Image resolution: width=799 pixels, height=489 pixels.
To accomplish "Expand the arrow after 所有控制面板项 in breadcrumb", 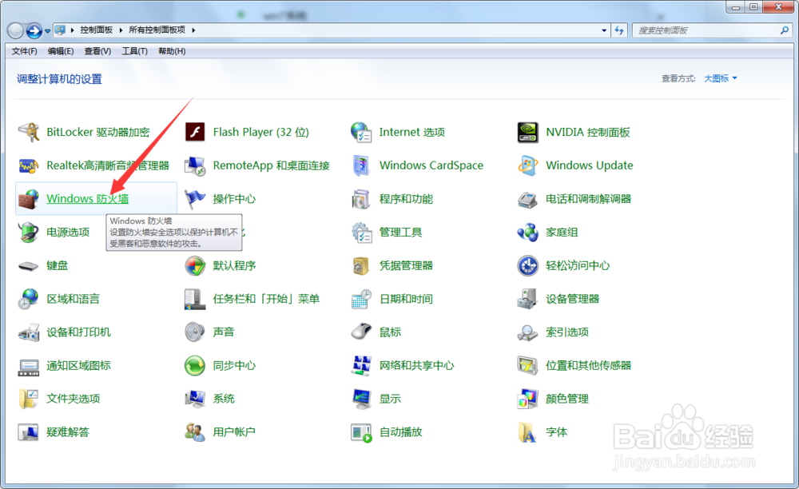I will pos(193,30).
